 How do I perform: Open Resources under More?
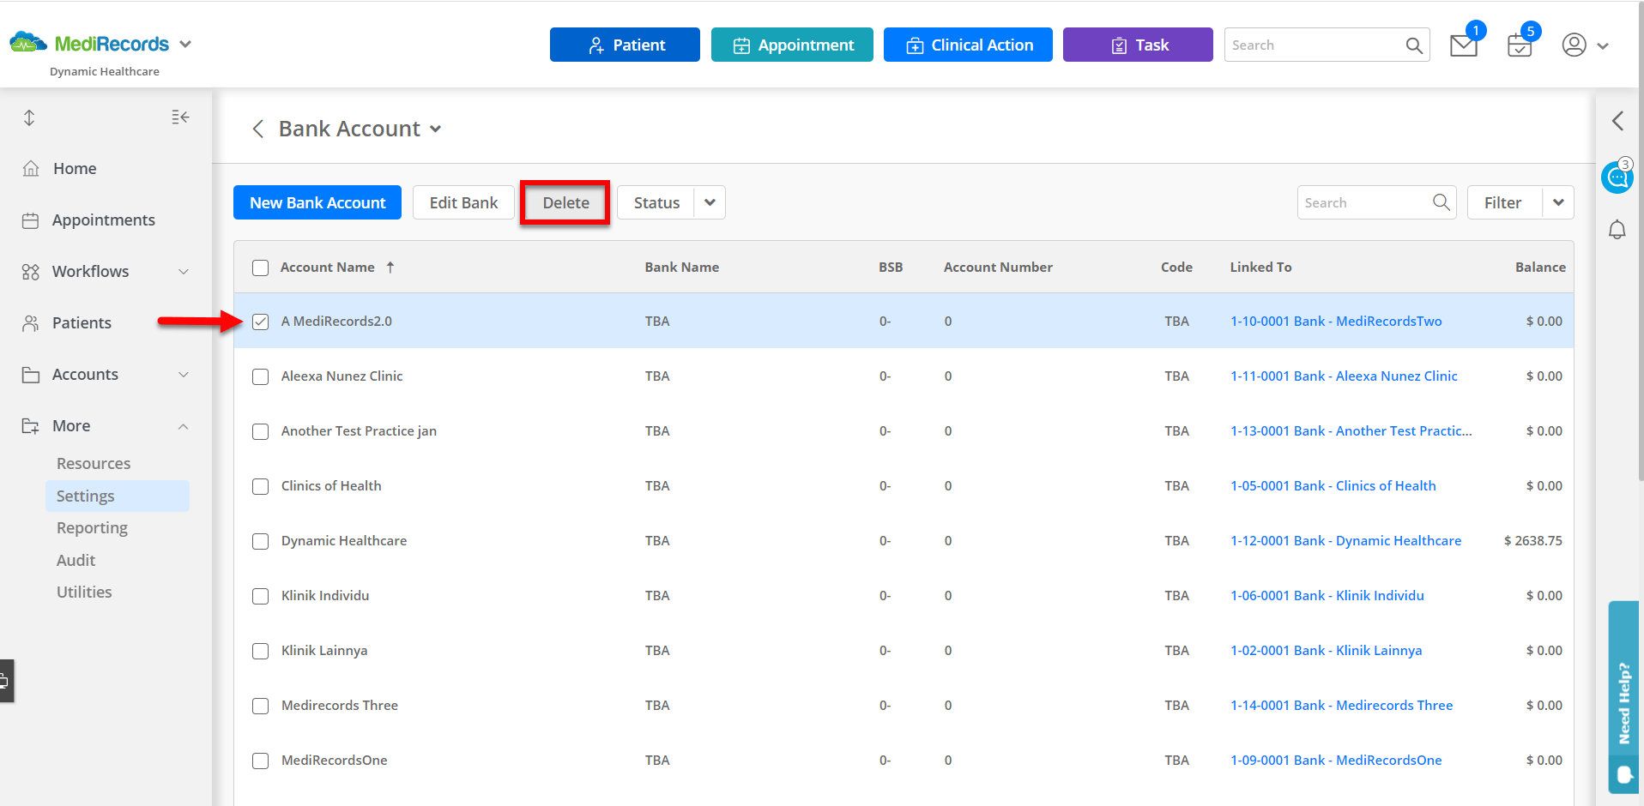click(94, 464)
